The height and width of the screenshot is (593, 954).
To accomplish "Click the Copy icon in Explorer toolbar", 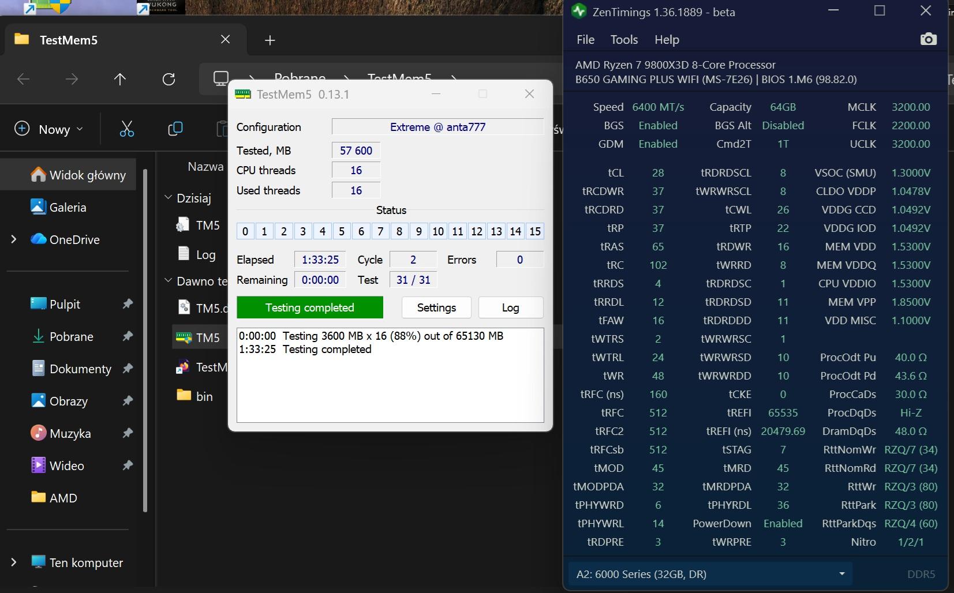I will click(175, 129).
